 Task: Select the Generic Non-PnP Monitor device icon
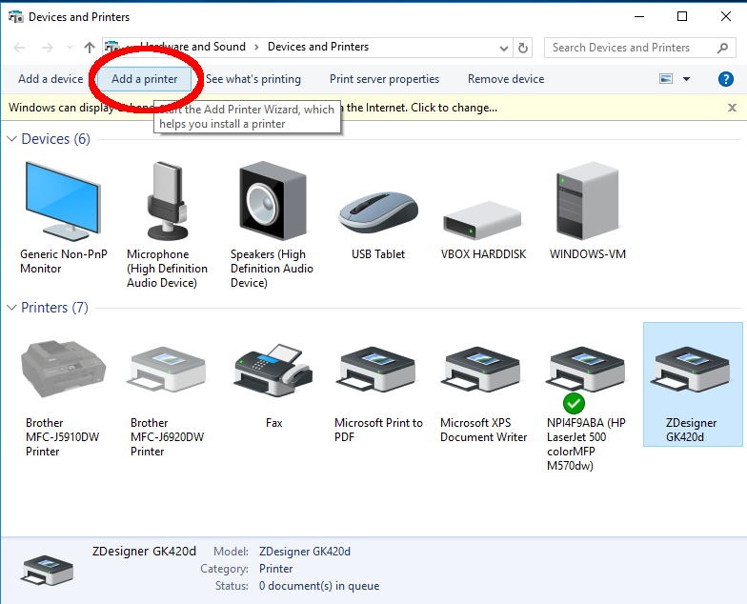(x=63, y=202)
